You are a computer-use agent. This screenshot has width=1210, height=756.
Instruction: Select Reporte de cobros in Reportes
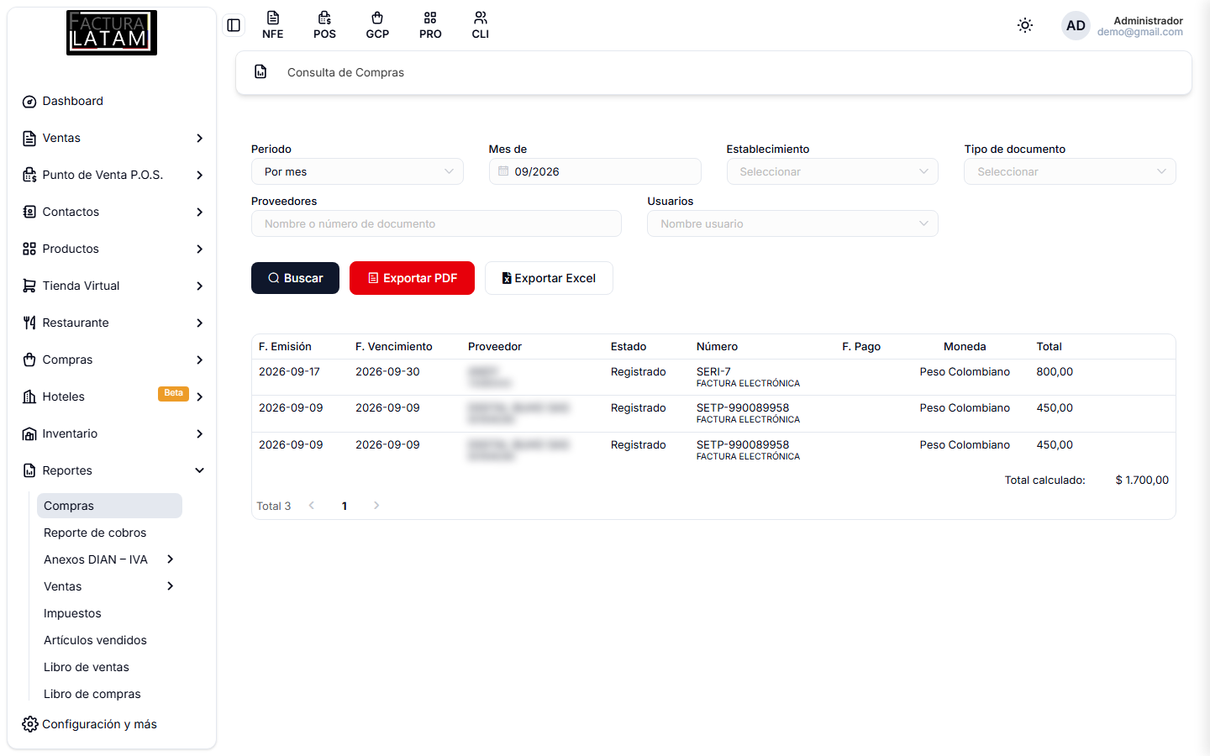95,533
